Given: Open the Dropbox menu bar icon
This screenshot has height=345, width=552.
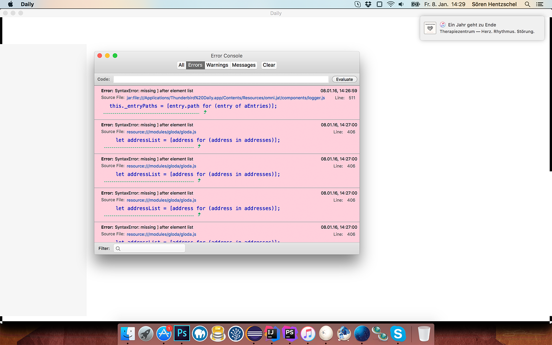Looking at the screenshot, I should click(368, 4).
